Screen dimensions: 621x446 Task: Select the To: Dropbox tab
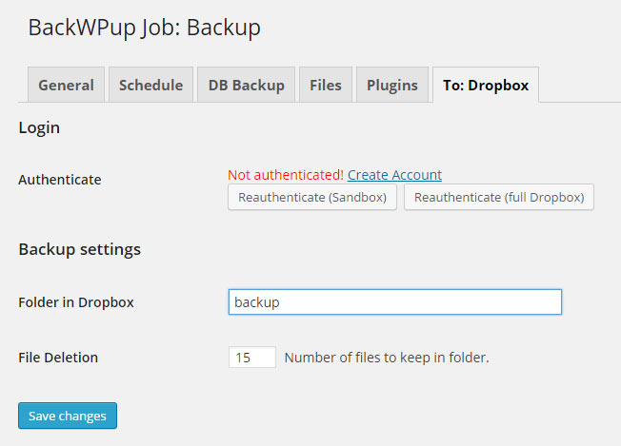486,85
